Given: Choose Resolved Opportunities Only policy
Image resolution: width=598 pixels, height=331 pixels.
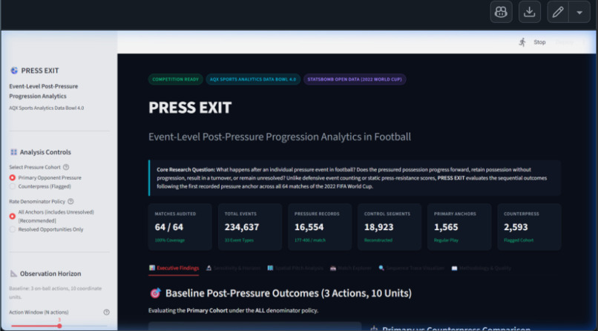Looking at the screenshot, I should [x=47, y=229].
